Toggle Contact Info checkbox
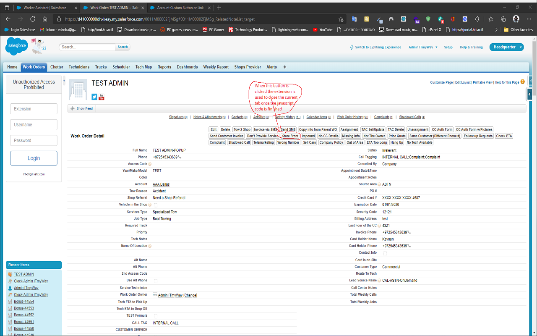The image size is (537, 336). pyautogui.click(x=385, y=253)
